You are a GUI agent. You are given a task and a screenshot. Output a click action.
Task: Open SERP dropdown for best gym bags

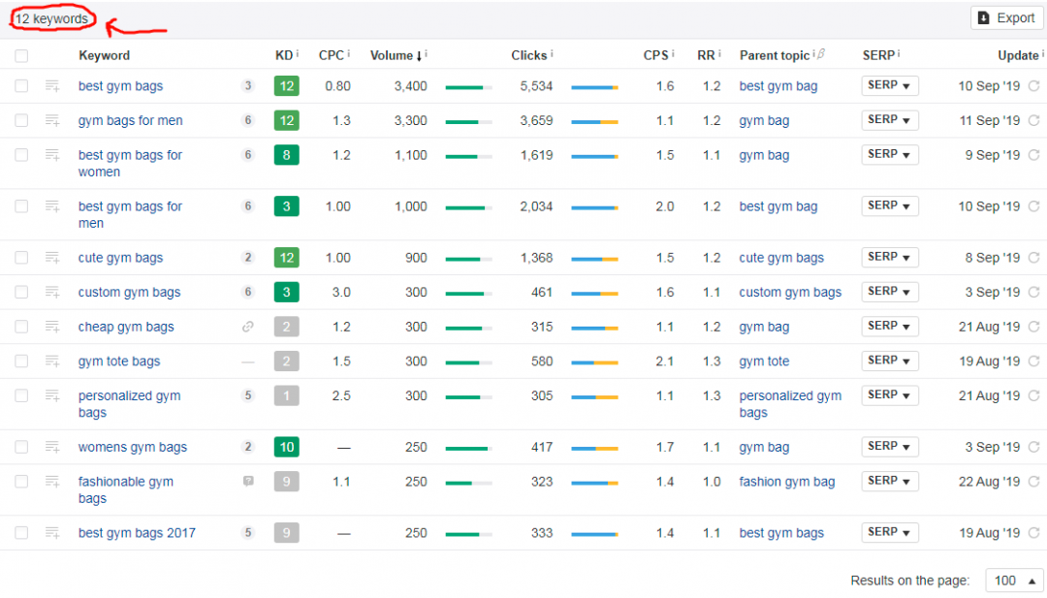(889, 86)
